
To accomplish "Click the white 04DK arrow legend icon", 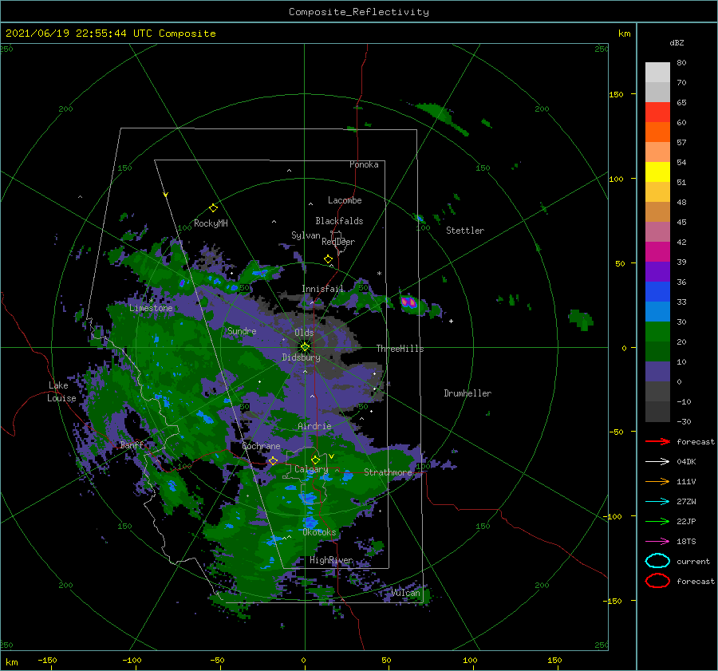I will point(657,461).
